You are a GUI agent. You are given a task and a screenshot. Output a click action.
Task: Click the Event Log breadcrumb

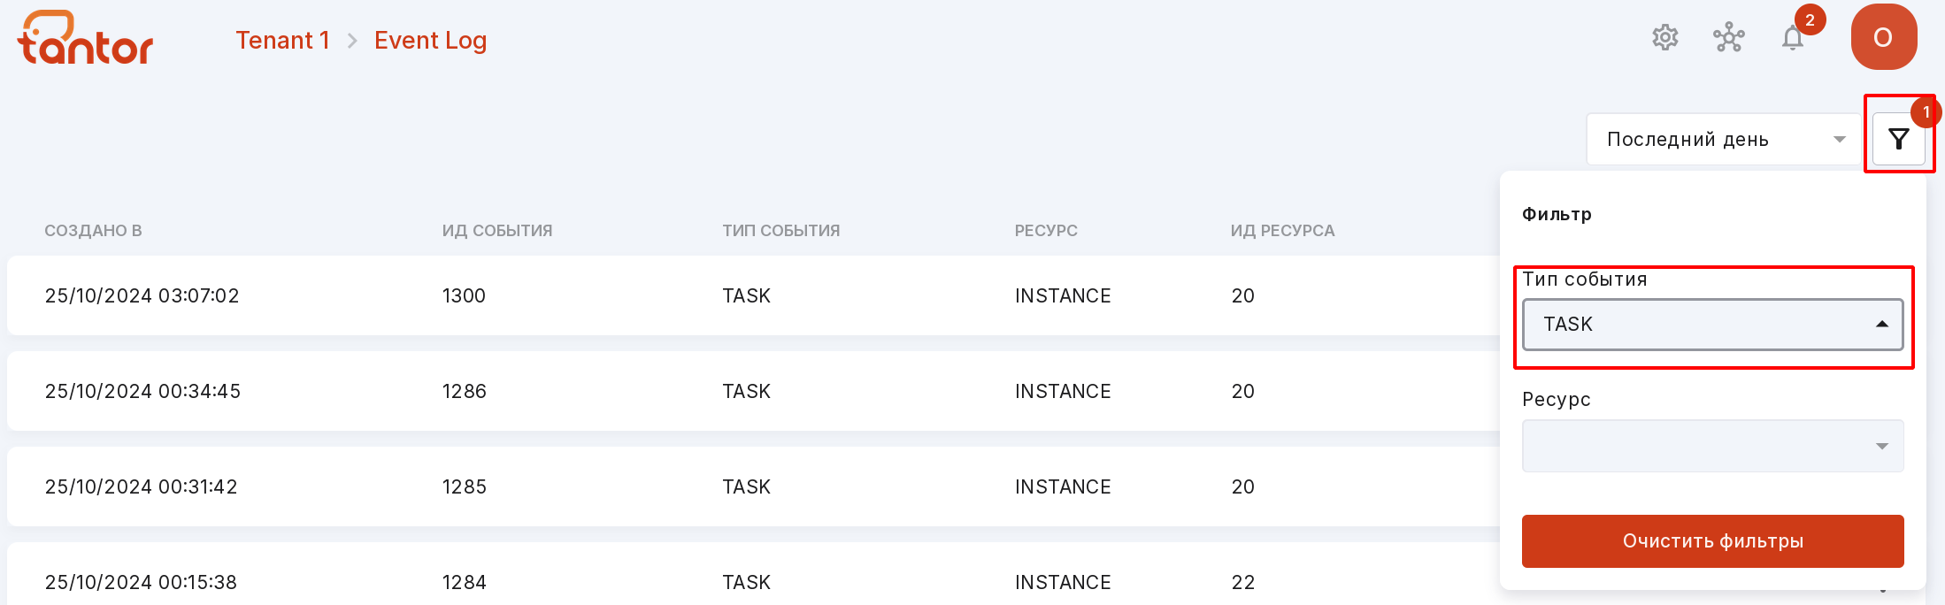click(x=430, y=41)
